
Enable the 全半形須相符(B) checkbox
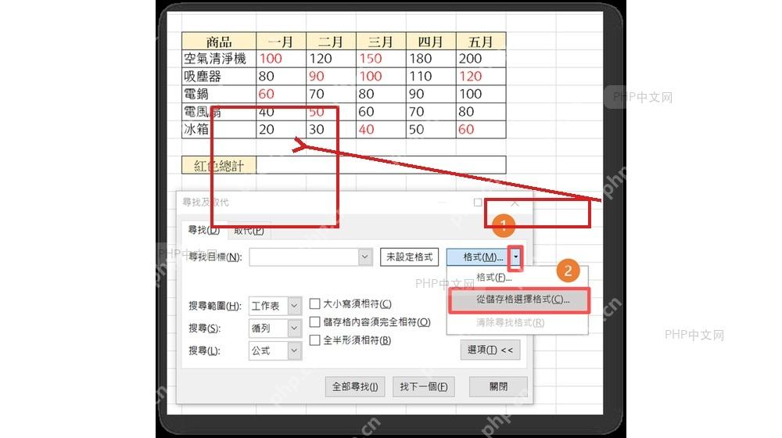[x=314, y=340]
